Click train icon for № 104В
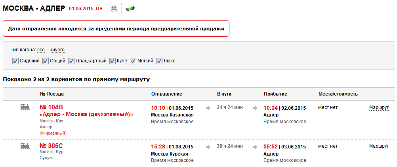Image resolution: width=397 pixels, height=167 pixels. 26,107
